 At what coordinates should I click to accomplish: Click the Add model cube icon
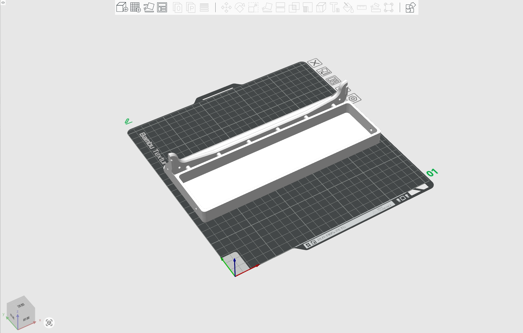[x=122, y=7]
